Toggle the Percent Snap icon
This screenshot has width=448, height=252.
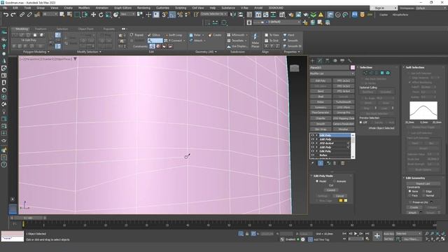point(180,14)
